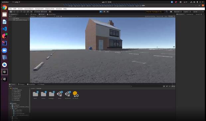Image resolution: width=206 pixels, height=121 pixels.
Task: Open the Window menu
Action: 59,9
